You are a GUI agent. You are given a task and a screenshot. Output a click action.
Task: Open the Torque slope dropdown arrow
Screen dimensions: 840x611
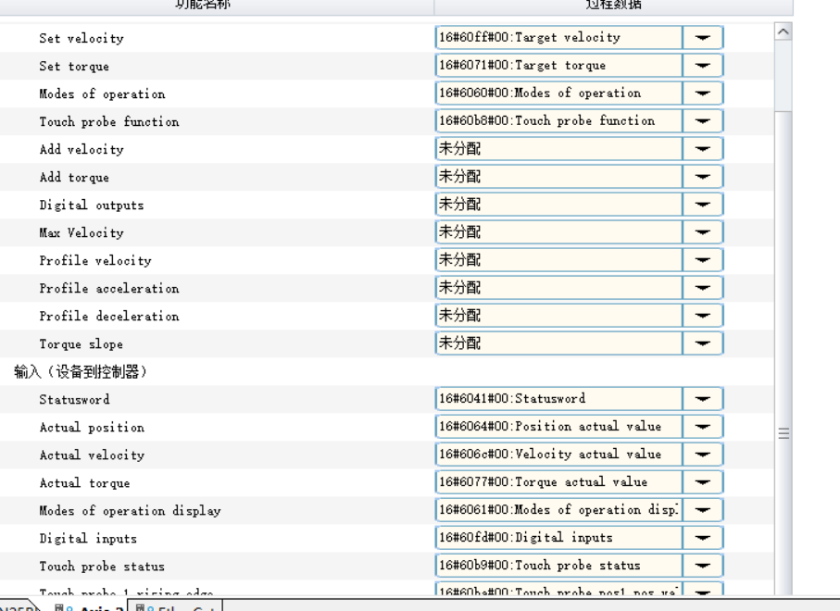703,343
